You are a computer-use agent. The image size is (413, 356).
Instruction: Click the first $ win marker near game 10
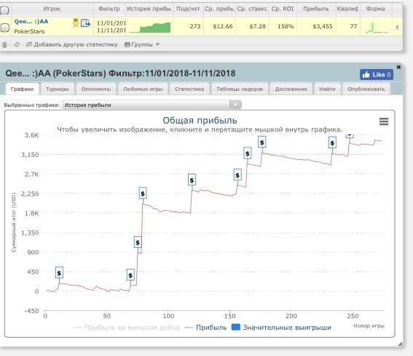(59, 272)
